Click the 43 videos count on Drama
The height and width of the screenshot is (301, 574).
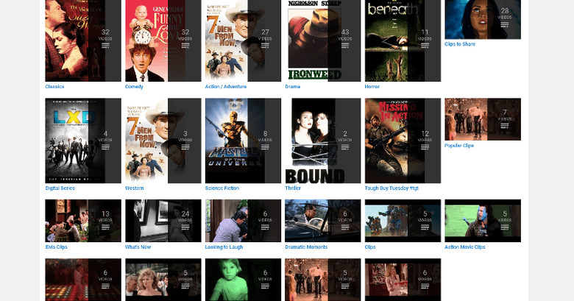coord(345,35)
